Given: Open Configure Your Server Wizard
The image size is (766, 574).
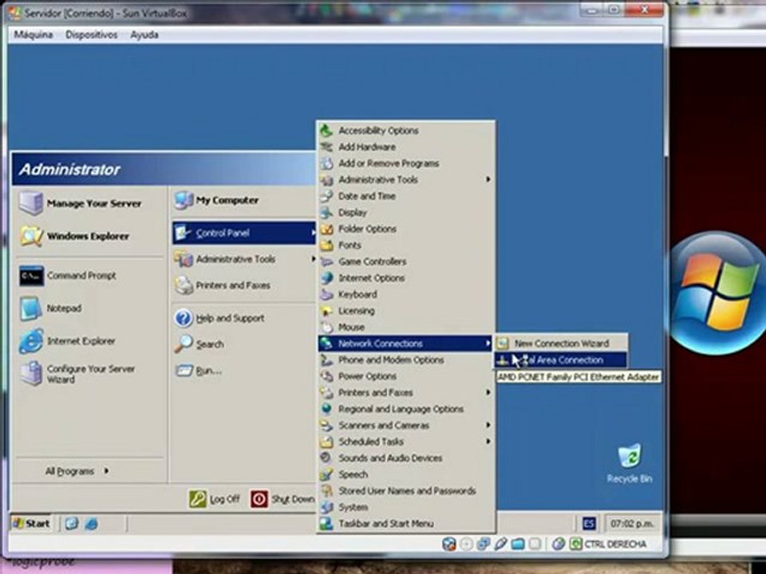Looking at the screenshot, I should pyautogui.click(x=77, y=374).
